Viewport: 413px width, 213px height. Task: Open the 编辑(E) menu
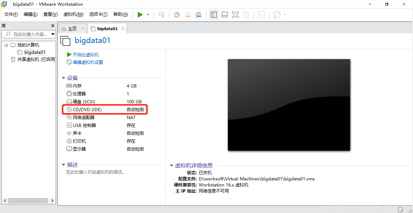point(30,14)
